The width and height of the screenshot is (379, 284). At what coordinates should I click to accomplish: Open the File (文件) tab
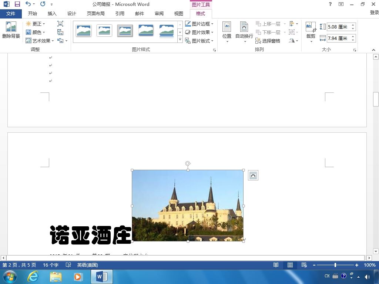click(x=11, y=14)
